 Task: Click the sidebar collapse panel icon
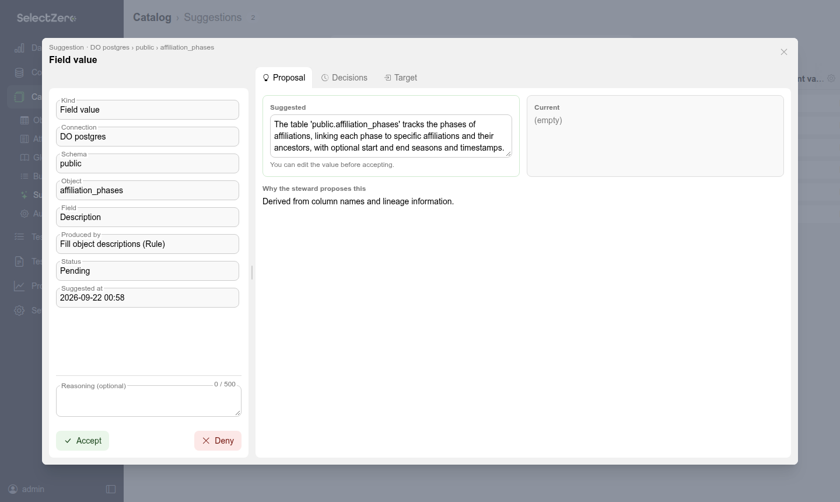point(111,489)
